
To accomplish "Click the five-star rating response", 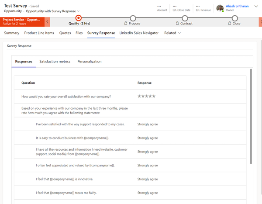I will 146,96.
